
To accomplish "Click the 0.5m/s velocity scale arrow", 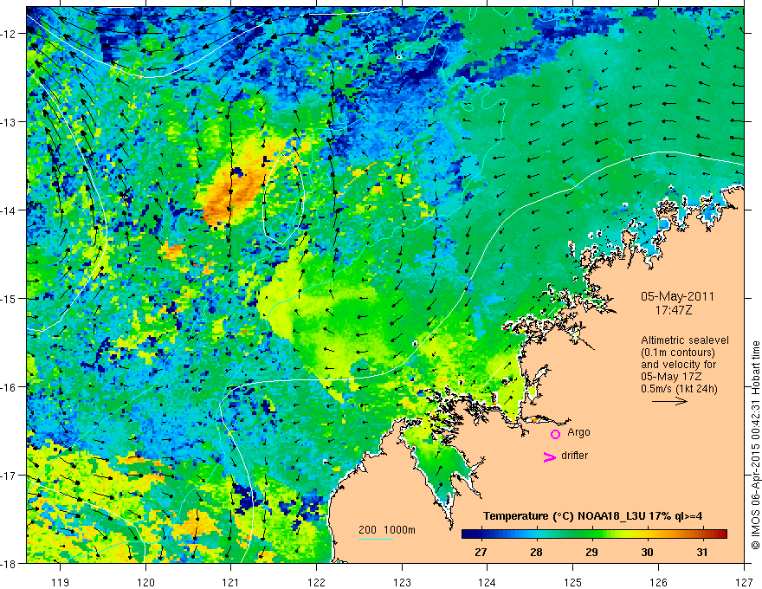I will tap(669, 401).
